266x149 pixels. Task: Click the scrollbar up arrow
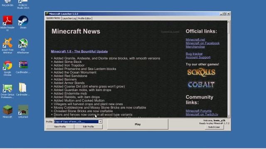coord(229,22)
